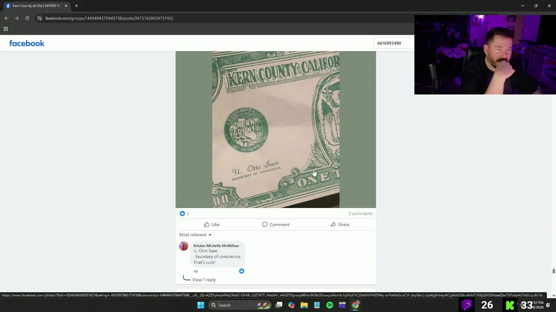Open Task View on the taskbar
Viewport: 556px width, 312px height.
click(279, 305)
